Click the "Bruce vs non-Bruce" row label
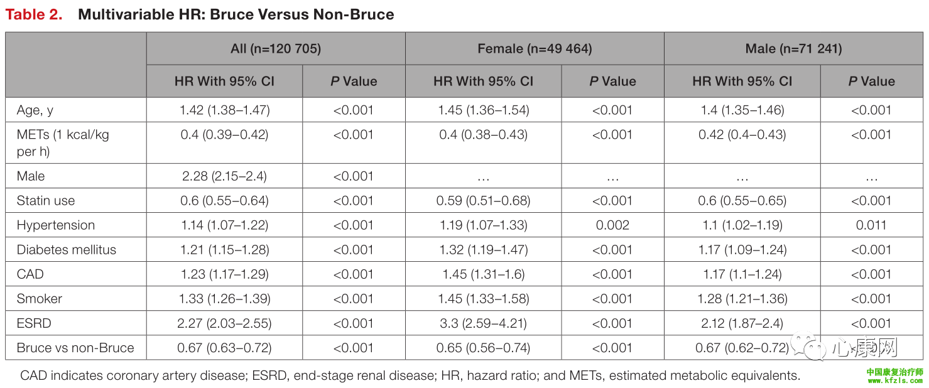This screenshot has width=929, height=388. tap(75, 348)
